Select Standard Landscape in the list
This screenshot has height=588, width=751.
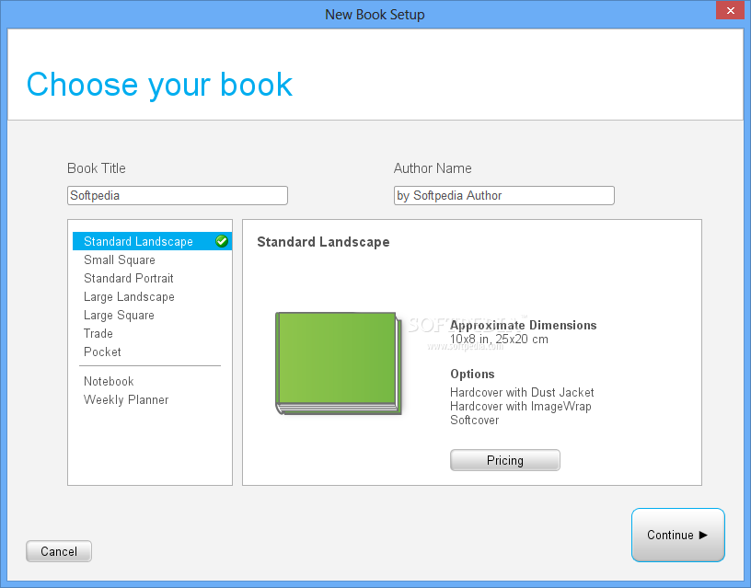(x=152, y=241)
